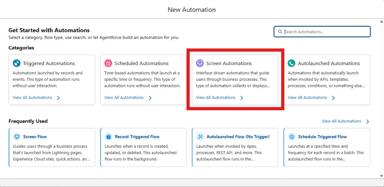The image size is (384, 187).
Task: Click chevron next to Autolaunched View All Automations
Action: (x=333, y=98)
